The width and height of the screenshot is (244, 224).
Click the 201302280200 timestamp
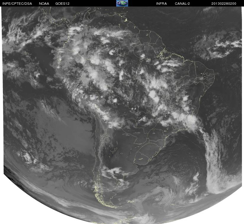click(x=224, y=4)
